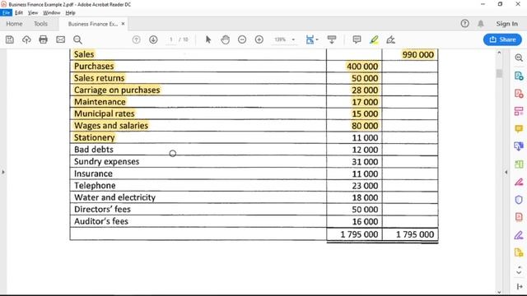Go to the next page with the down arrow
527x296 pixels.
click(x=153, y=39)
